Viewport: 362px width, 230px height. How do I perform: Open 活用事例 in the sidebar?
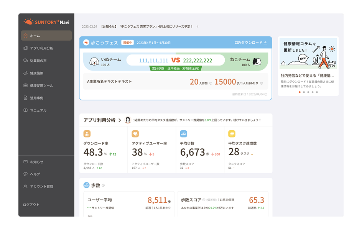(x=37, y=98)
